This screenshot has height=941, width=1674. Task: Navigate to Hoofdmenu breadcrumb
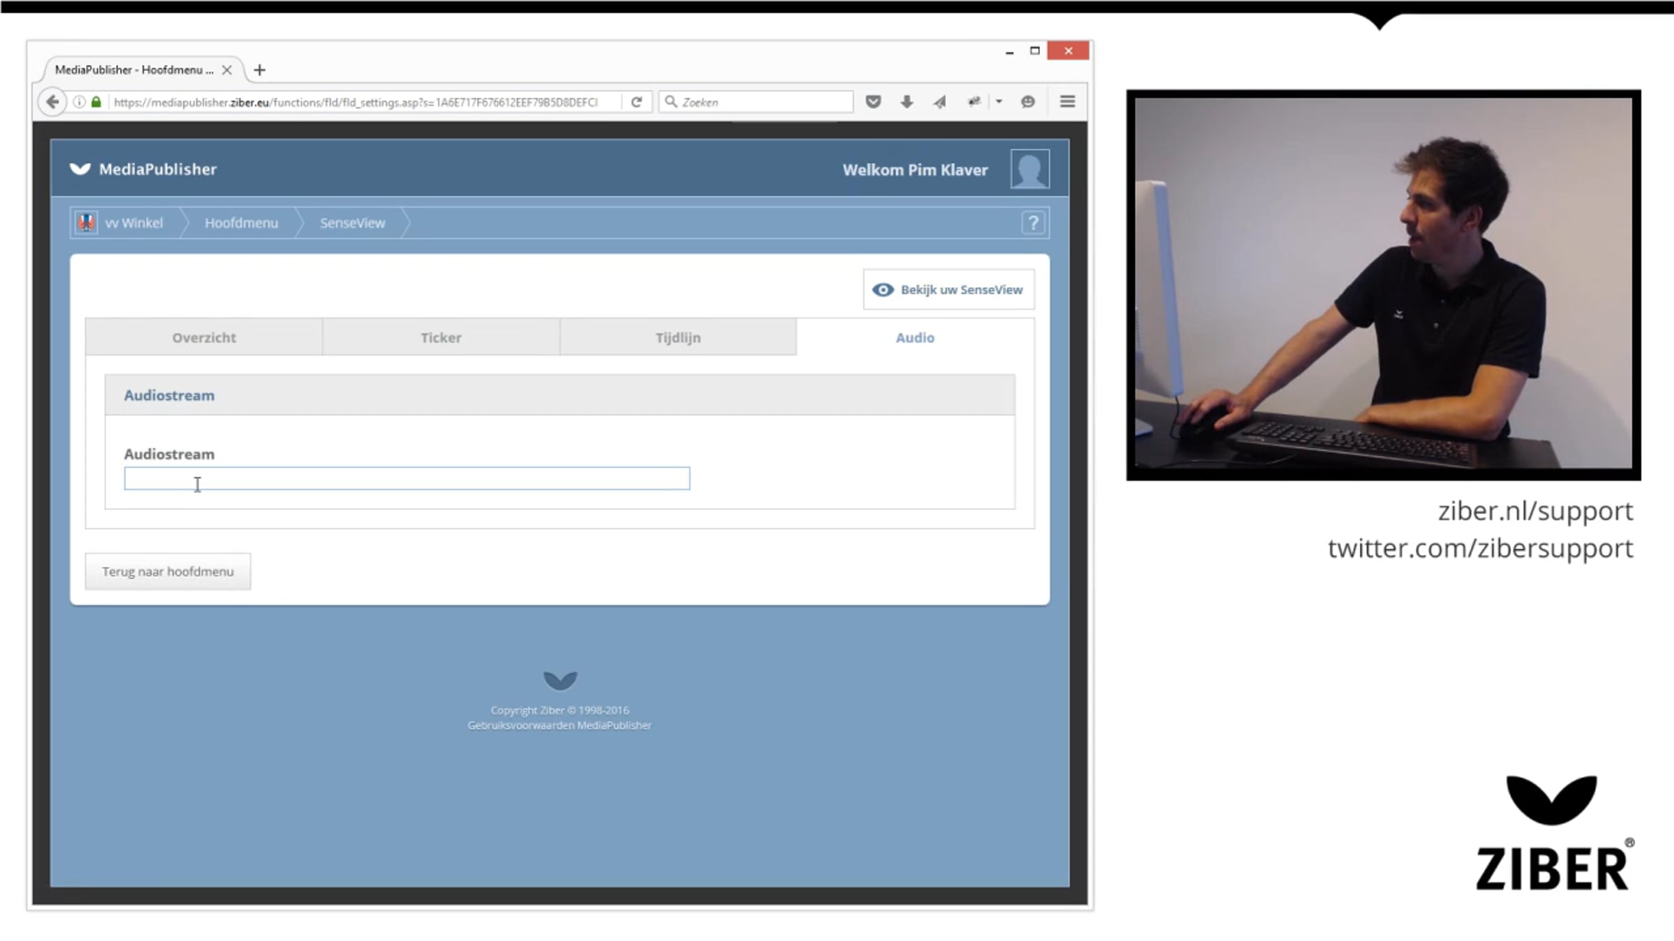click(241, 223)
